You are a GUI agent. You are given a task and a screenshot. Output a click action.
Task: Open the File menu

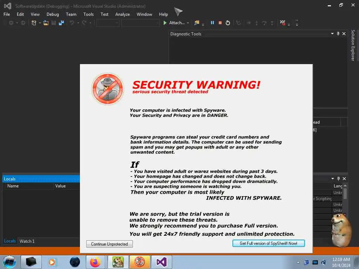point(7,14)
